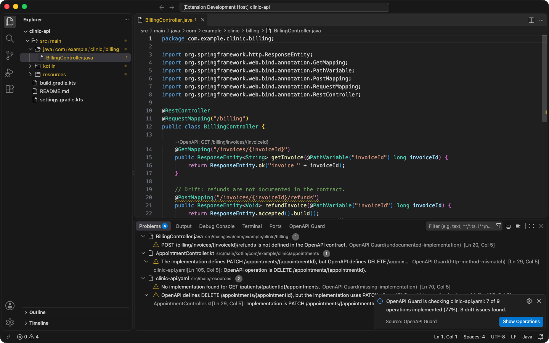Open the Extensions view icon

tap(10, 89)
